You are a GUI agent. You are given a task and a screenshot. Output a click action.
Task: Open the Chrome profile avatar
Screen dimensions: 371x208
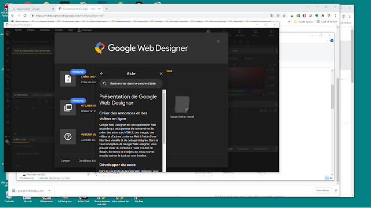tap(329, 16)
